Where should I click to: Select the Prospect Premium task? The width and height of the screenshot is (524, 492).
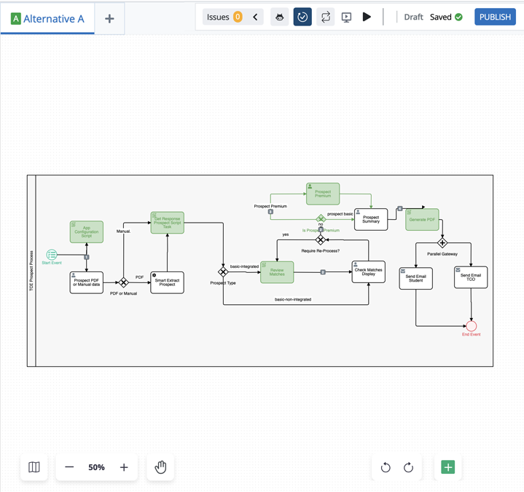coord(323,194)
